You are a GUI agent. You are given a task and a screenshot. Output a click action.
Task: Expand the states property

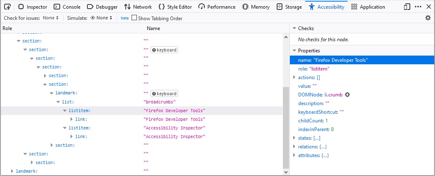(294, 138)
